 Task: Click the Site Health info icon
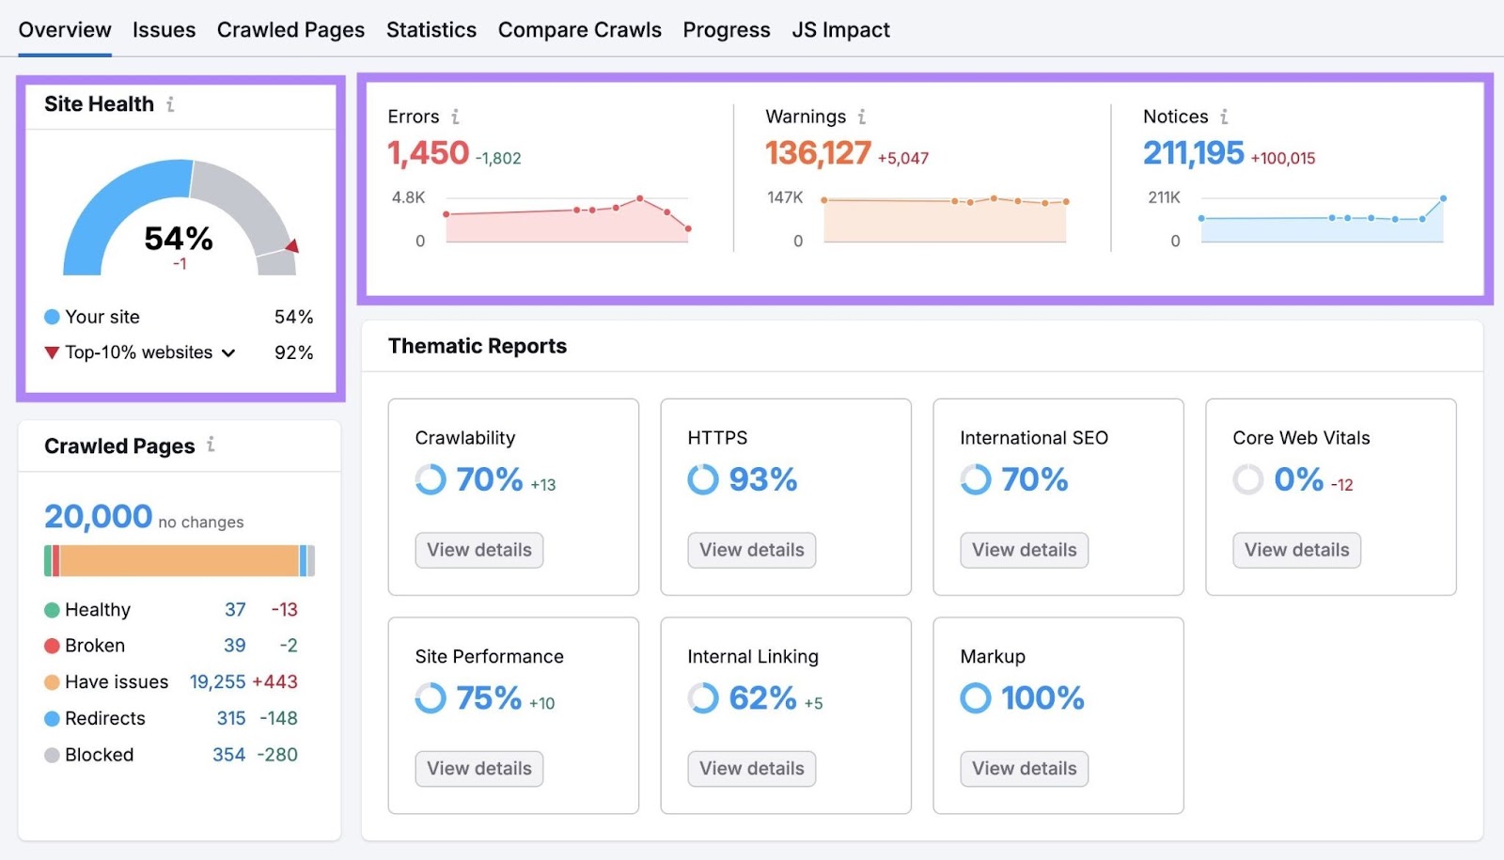point(170,104)
